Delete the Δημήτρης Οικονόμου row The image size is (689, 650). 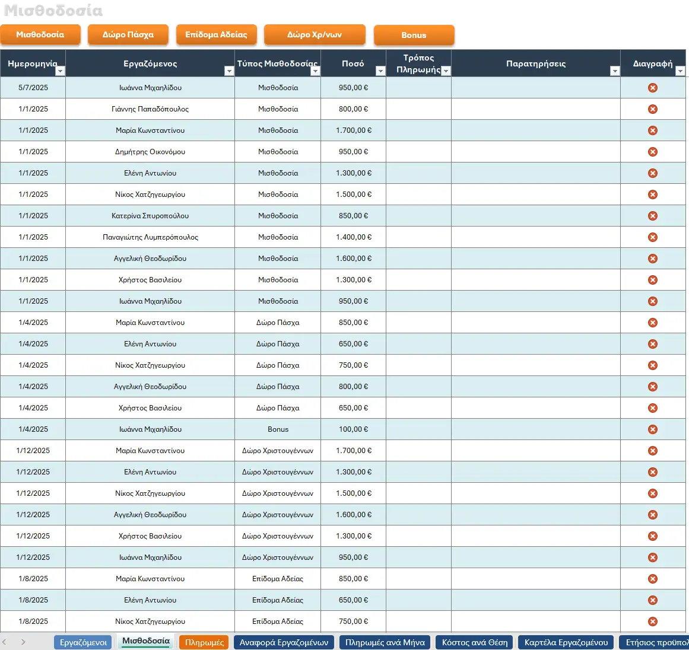[653, 152]
